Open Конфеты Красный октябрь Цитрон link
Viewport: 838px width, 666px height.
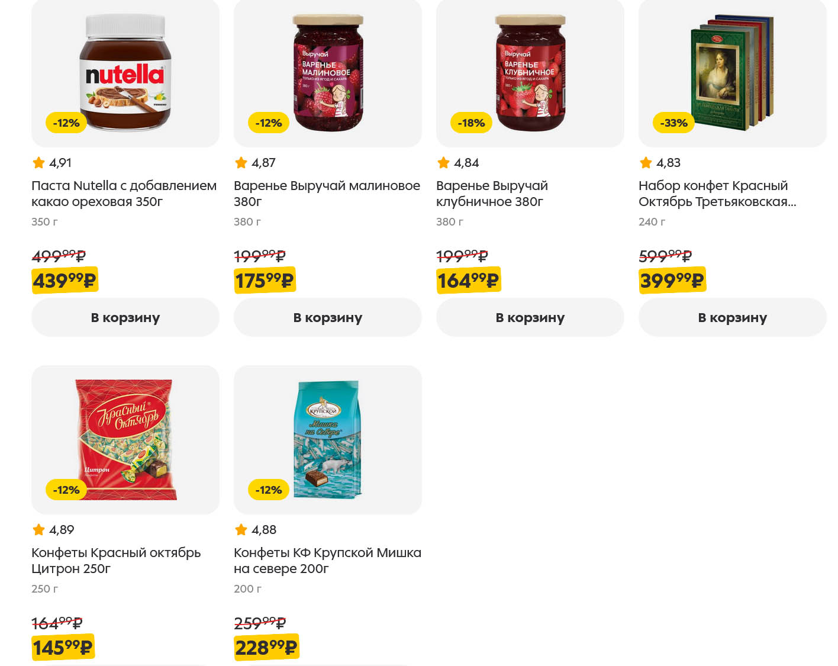click(116, 561)
